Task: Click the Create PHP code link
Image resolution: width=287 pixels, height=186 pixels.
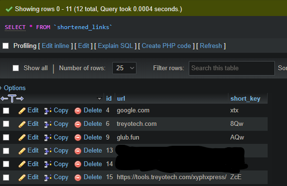Action: click(x=166, y=46)
